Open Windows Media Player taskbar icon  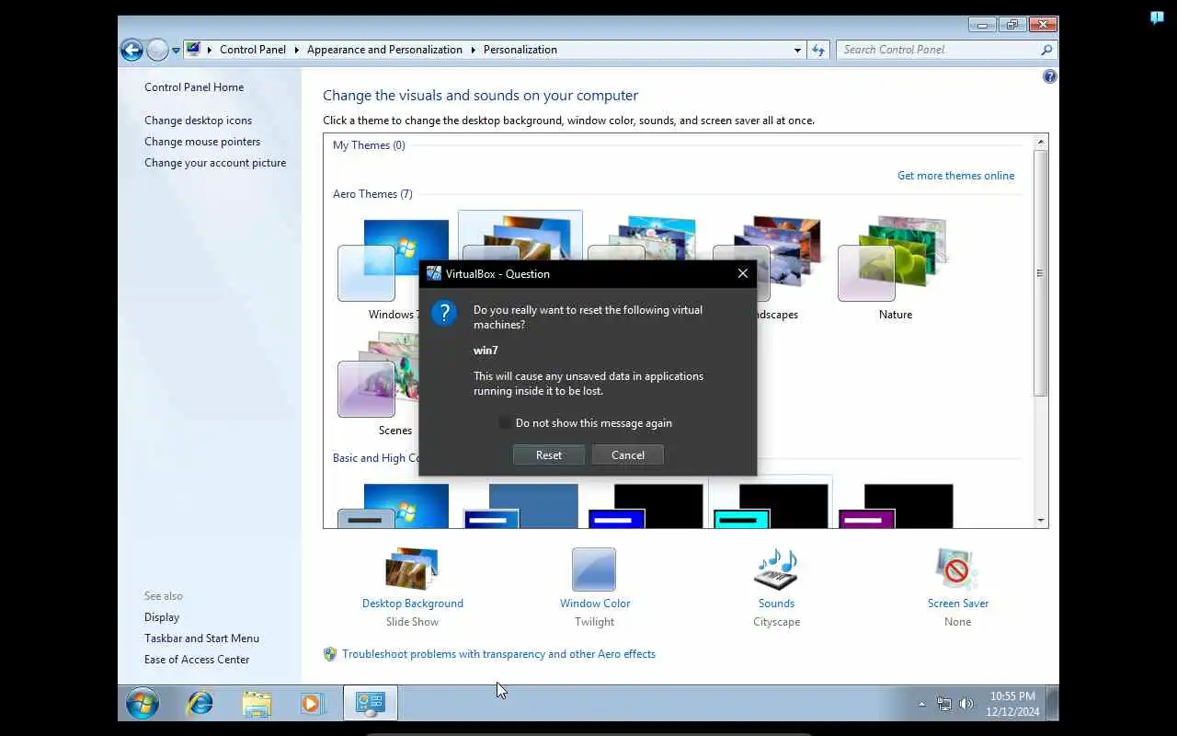click(x=313, y=704)
